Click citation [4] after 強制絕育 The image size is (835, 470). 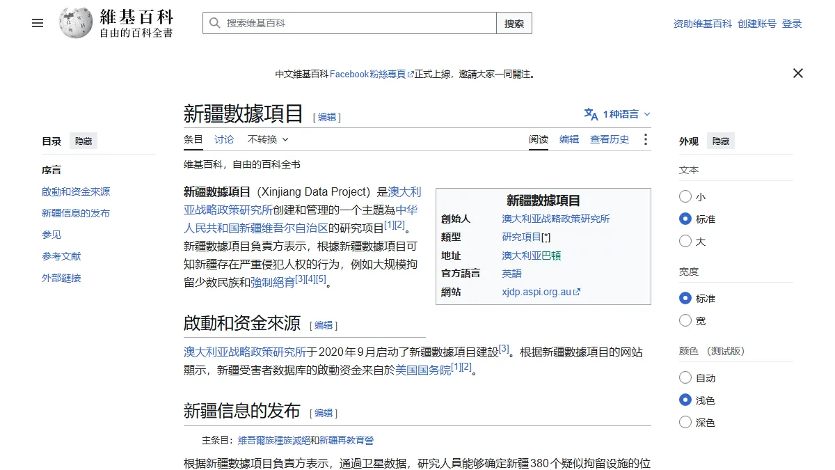point(310,279)
